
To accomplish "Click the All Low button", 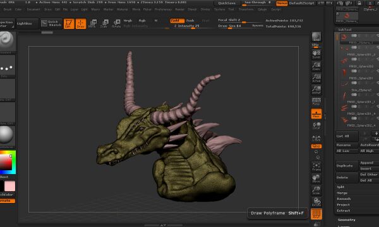I will pos(347,151).
